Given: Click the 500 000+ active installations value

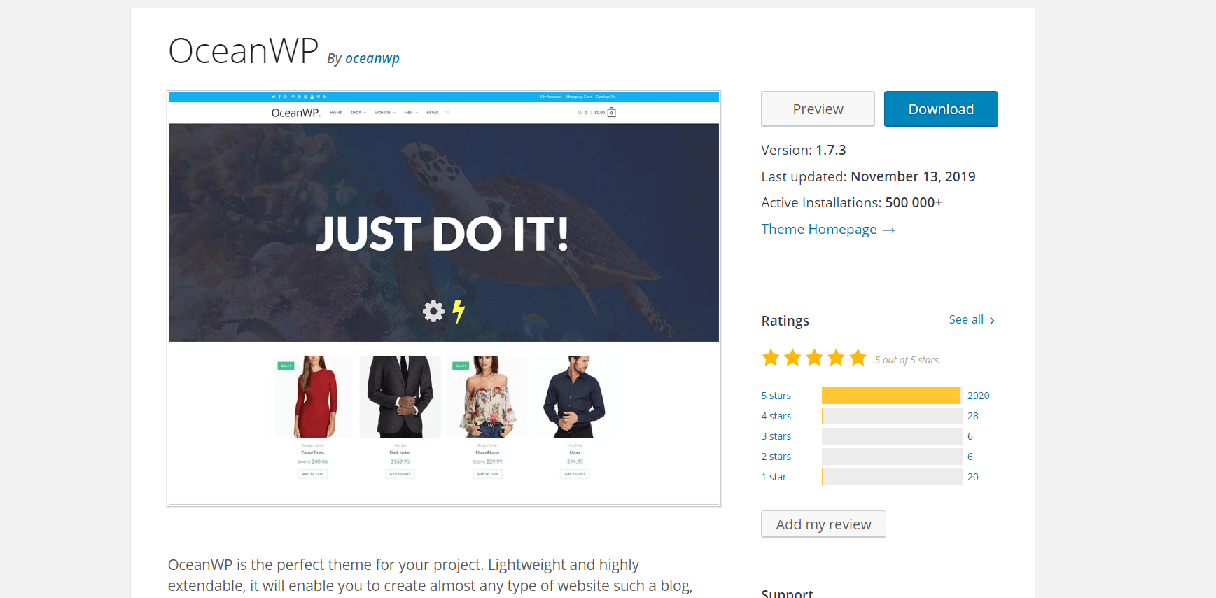Looking at the screenshot, I should (914, 202).
